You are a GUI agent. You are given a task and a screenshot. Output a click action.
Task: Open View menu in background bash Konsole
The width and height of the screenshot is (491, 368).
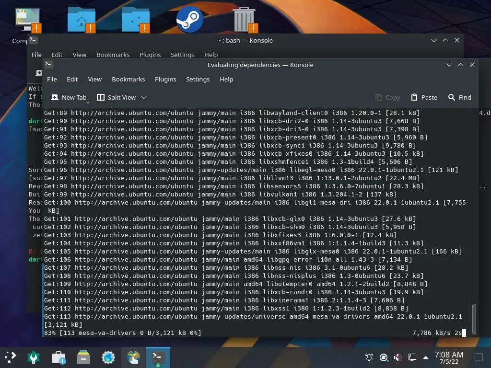tap(80, 55)
